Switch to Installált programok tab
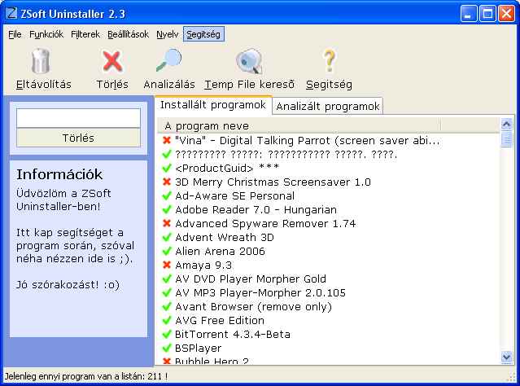 coord(213,105)
